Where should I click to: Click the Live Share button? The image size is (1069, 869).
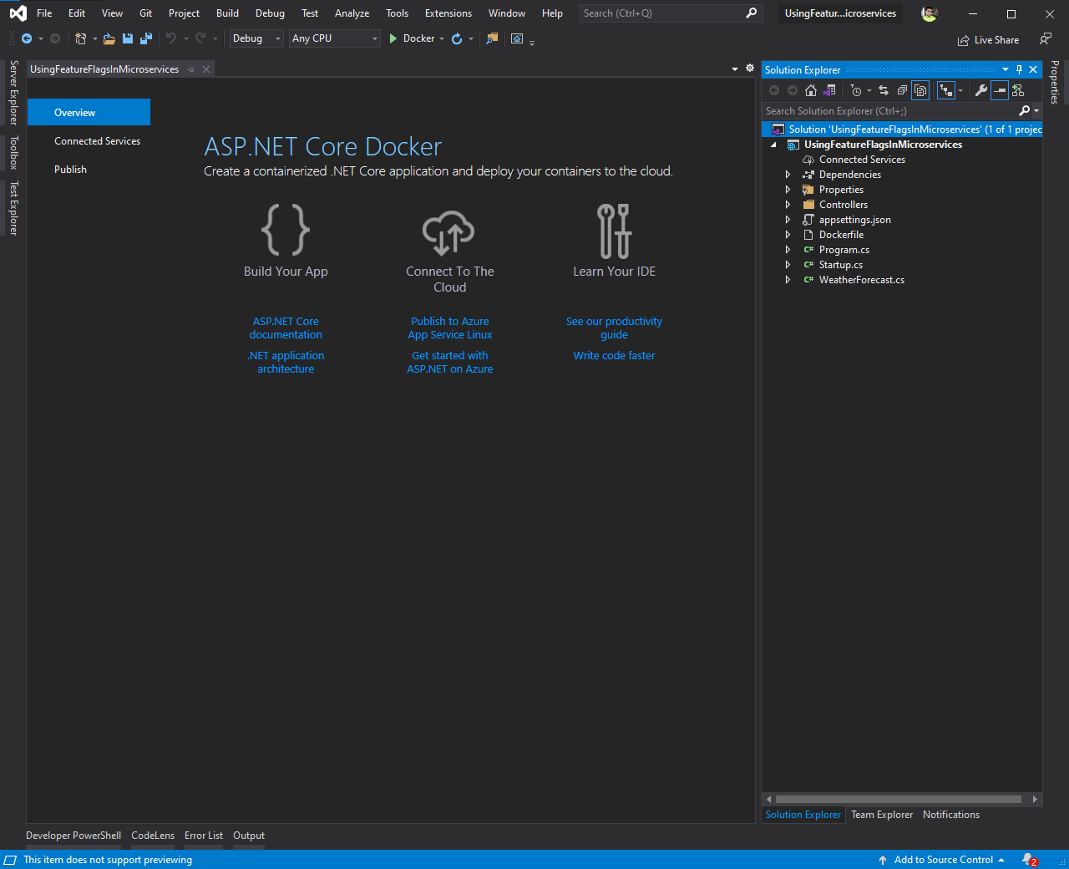(988, 39)
